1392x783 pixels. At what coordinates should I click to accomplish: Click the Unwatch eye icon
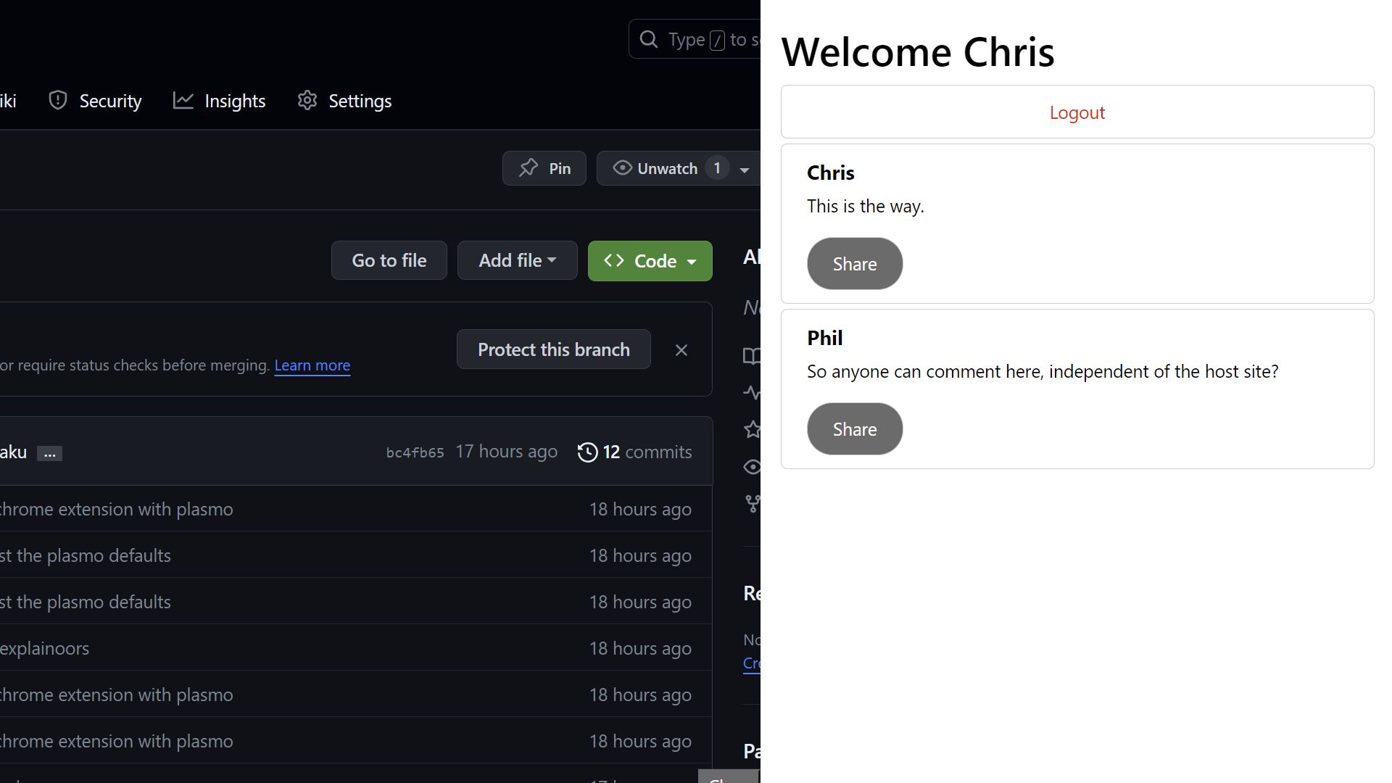click(x=621, y=168)
